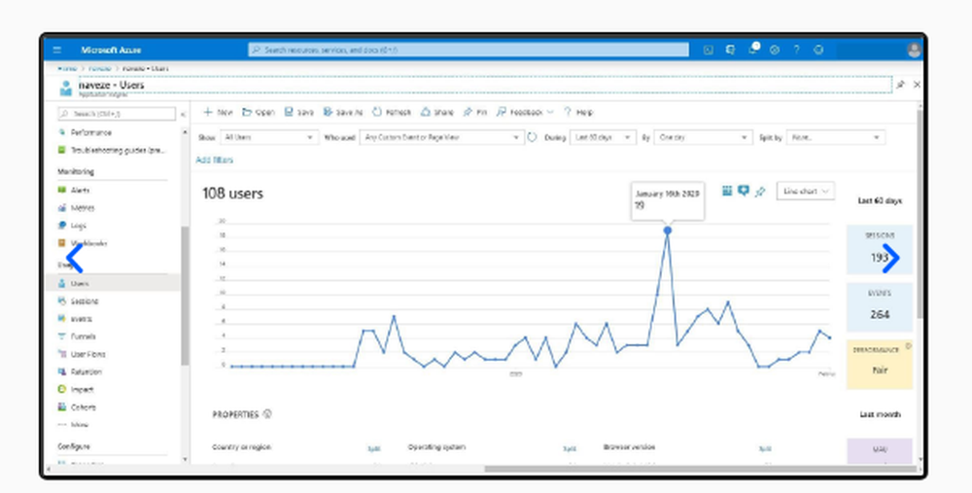Click More in the sidebar
Viewport: 972px width, 493px height.
[x=80, y=425]
